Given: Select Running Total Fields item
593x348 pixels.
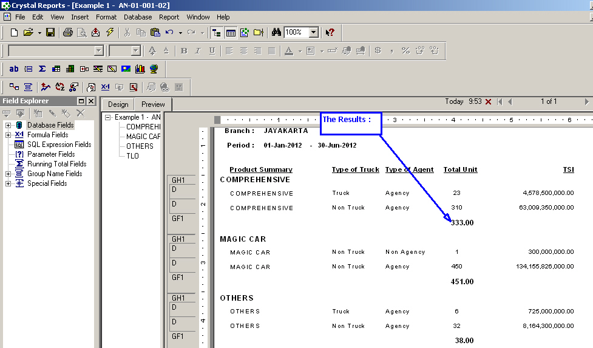Looking at the screenshot, I should pos(56,164).
